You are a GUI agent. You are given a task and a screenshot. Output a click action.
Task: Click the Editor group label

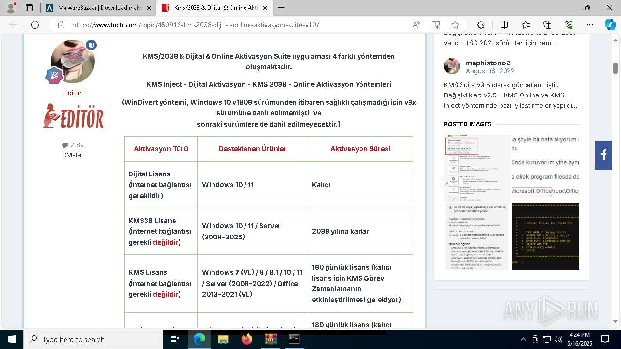73,93
